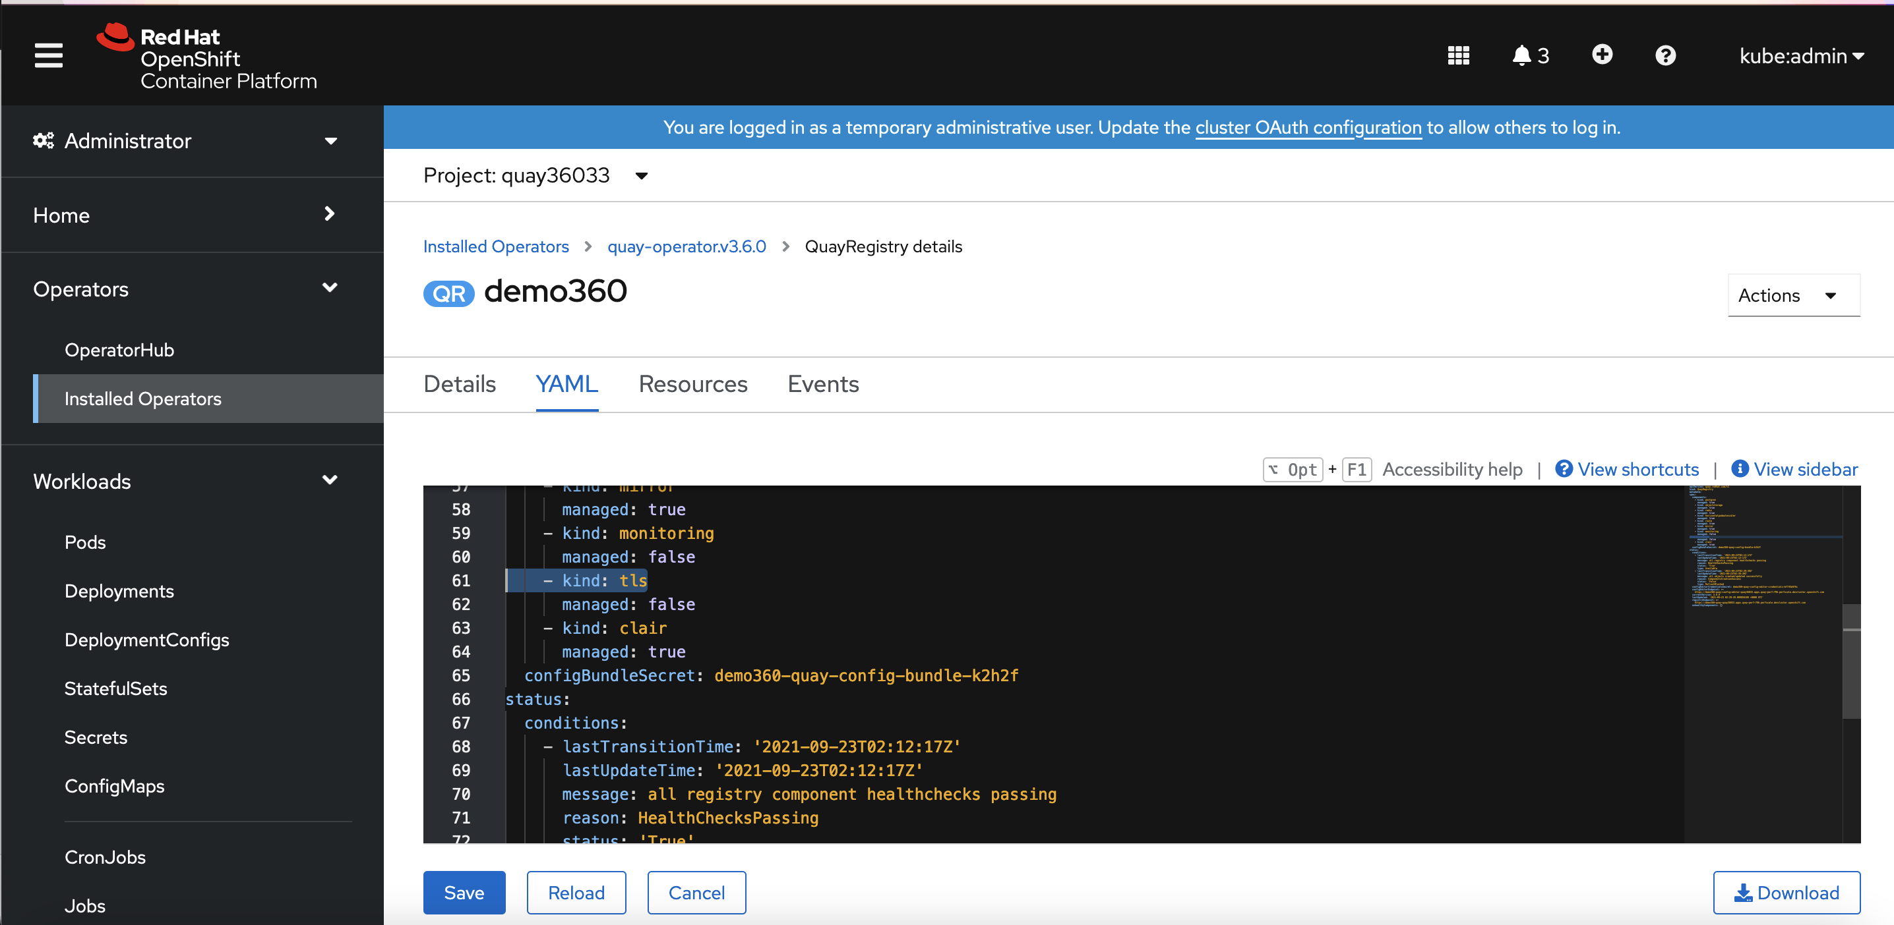Expand the Project quay36033 selector
This screenshot has height=925, width=1894.
535,176
